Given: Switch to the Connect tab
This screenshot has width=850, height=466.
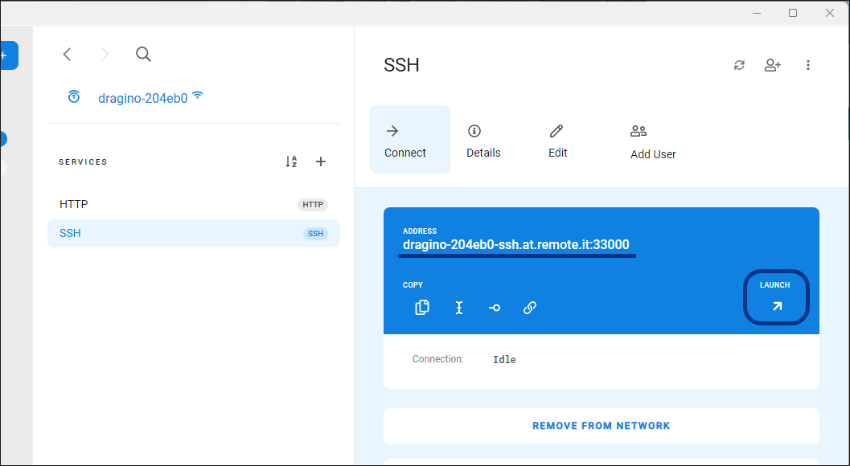Looking at the screenshot, I should coord(410,139).
